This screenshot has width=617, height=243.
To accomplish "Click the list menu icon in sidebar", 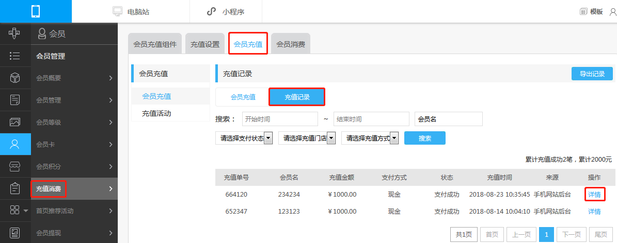I will [x=15, y=56].
